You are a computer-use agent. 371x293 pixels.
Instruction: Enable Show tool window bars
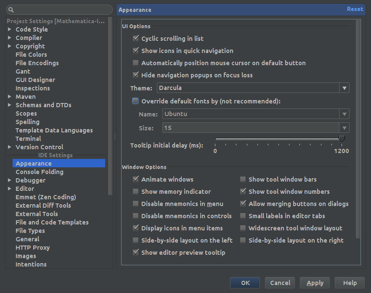[x=243, y=179]
